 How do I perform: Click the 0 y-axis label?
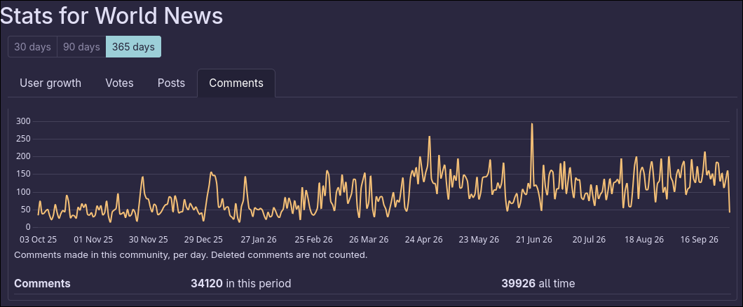[29, 227]
